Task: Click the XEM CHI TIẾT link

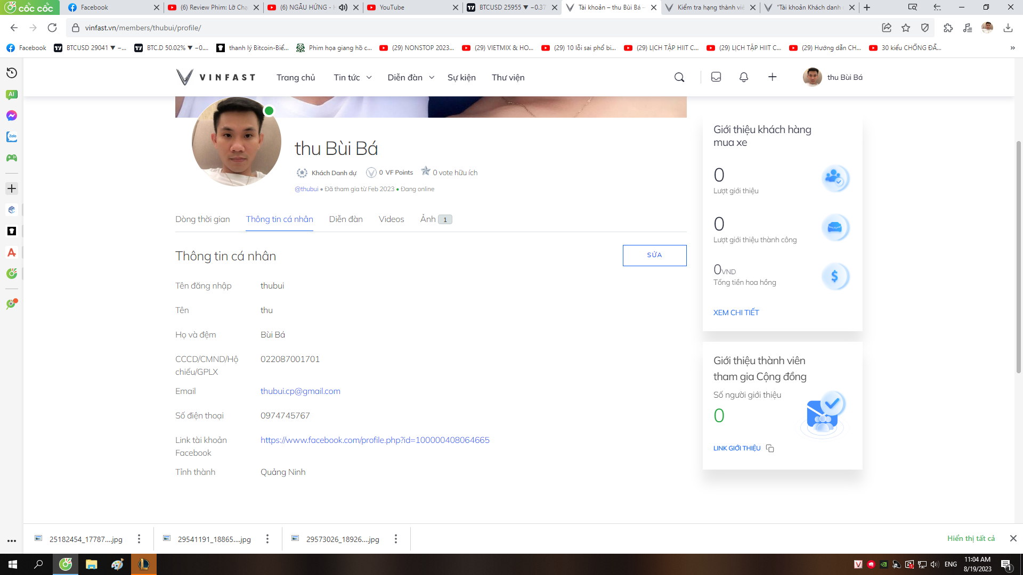Action: (x=736, y=313)
